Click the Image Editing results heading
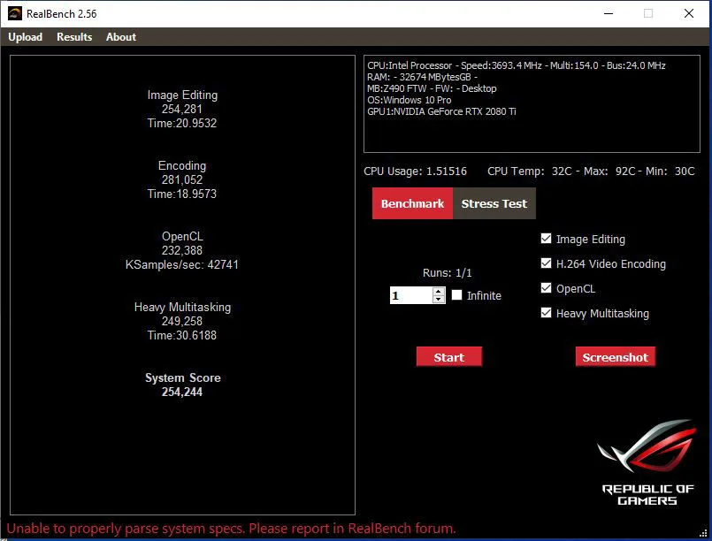712x541 pixels. coord(182,95)
